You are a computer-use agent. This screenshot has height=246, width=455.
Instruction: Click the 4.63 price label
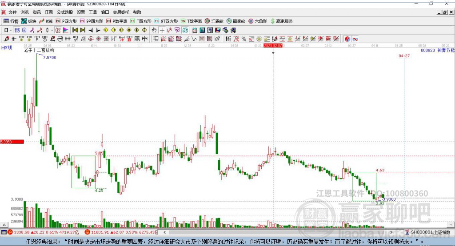point(380,170)
